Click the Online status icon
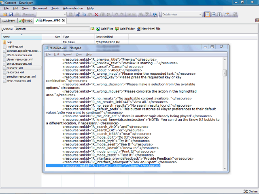The width and height of the screenshot is (259, 194). pos(246,191)
